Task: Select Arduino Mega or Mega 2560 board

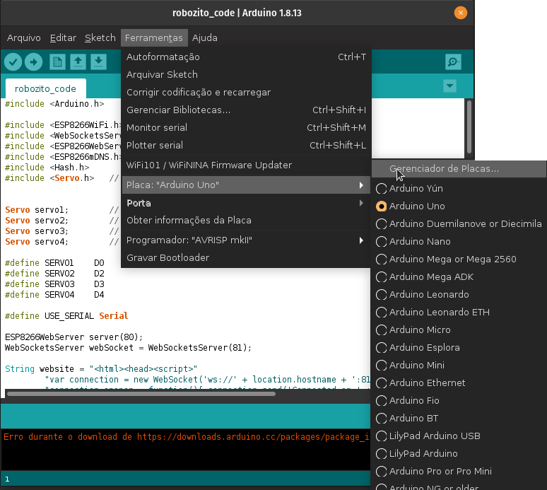Action: click(459, 259)
